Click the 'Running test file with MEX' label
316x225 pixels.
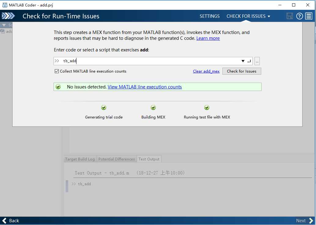click(x=207, y=117)
